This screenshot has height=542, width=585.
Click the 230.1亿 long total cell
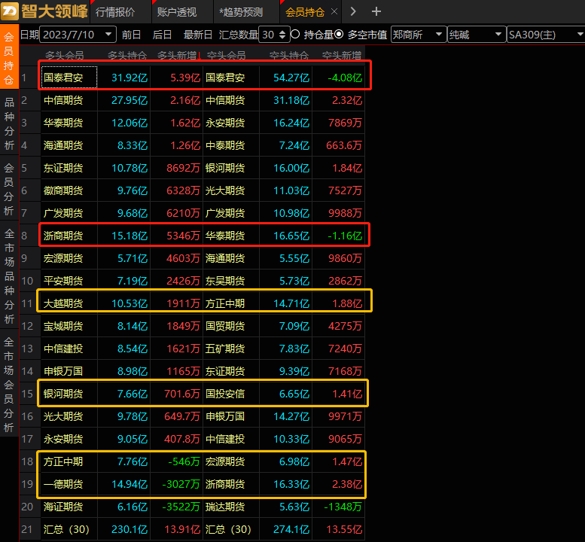(124, 529)
